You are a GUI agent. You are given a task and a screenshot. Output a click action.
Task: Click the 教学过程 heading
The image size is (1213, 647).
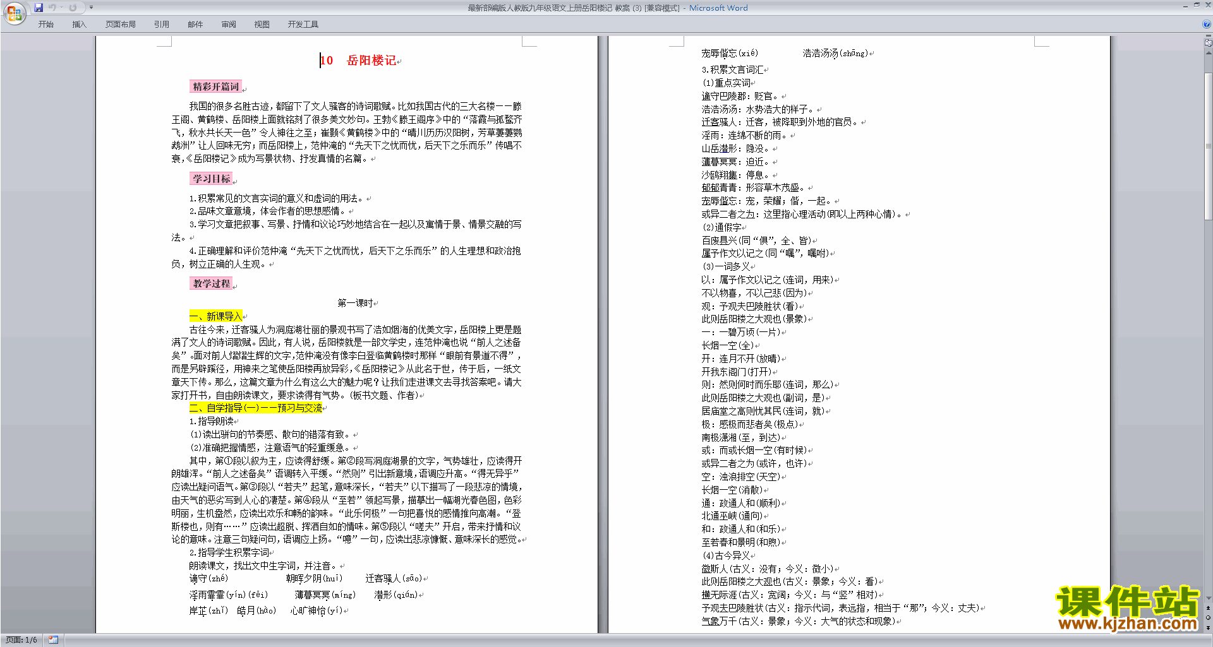click(x=212, y=283)
